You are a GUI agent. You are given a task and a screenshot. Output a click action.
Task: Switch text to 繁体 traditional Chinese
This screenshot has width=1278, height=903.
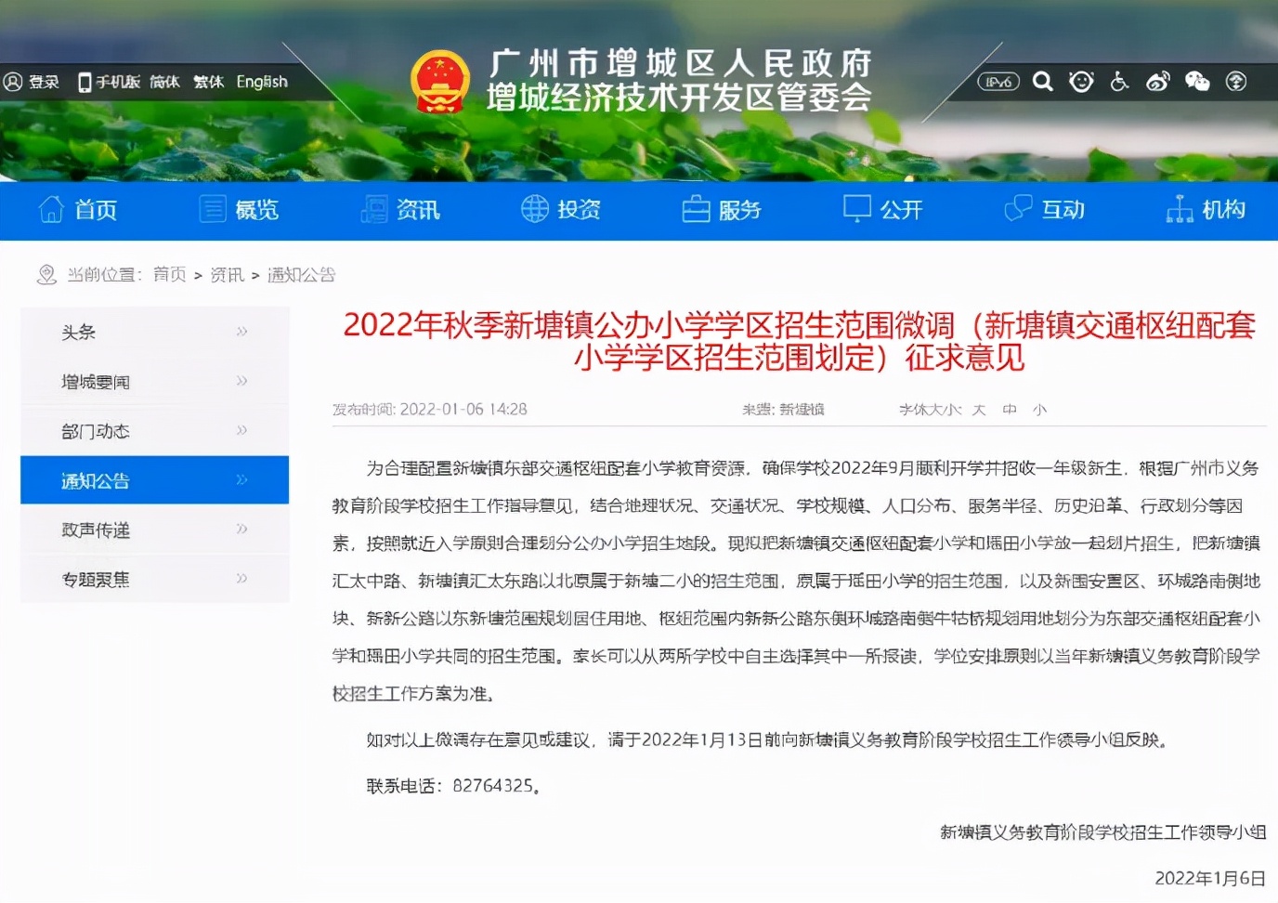tap(208, 82)
